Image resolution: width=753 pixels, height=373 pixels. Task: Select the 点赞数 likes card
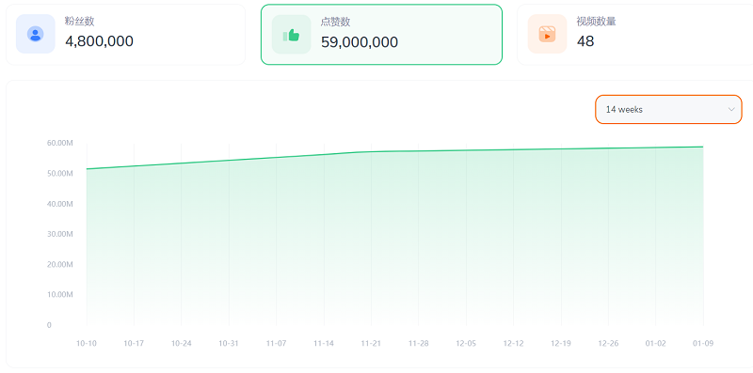point(382,35)
